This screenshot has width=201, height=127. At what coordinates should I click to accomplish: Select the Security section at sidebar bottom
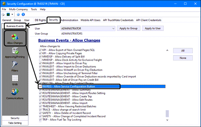(15, 118)
